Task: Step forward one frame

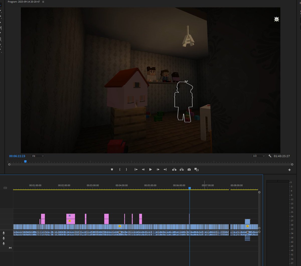Action: pos(158,169)
